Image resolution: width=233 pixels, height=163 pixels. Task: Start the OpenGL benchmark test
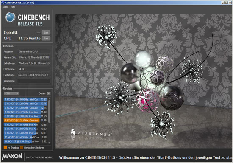point(46,33)
